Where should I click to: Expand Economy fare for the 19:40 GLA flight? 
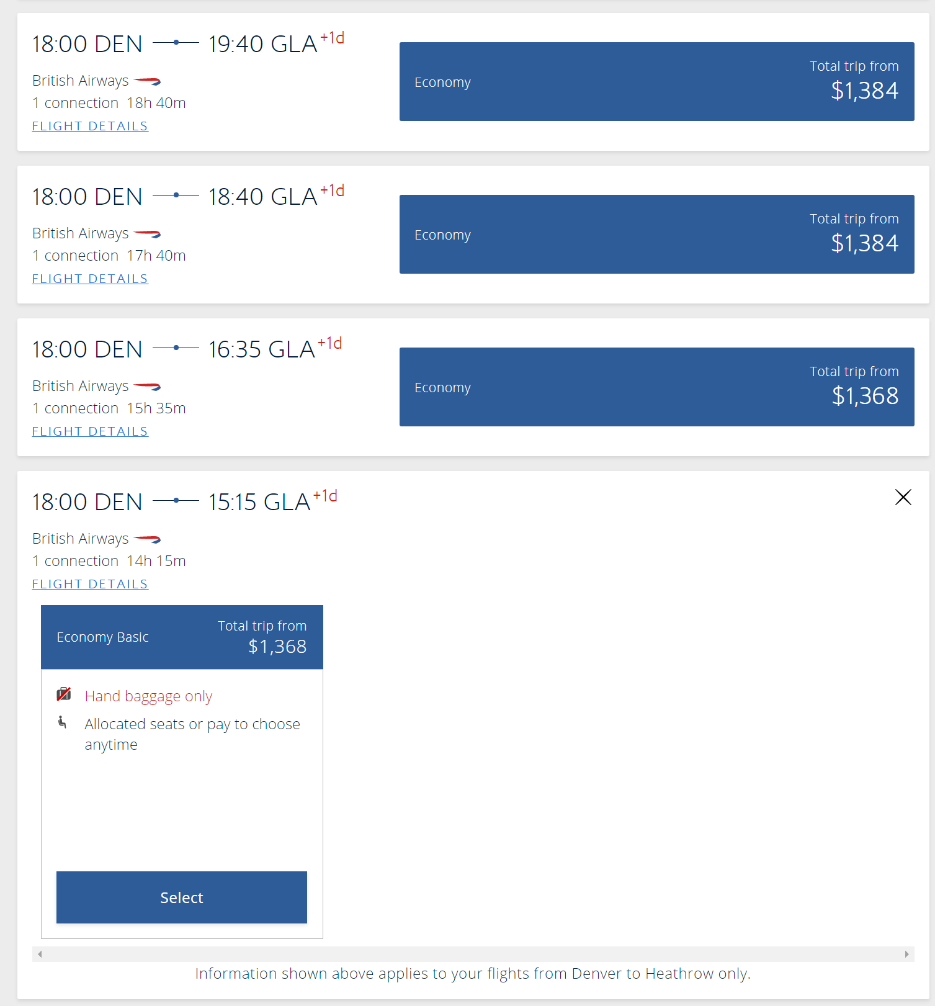pos(656,81)
